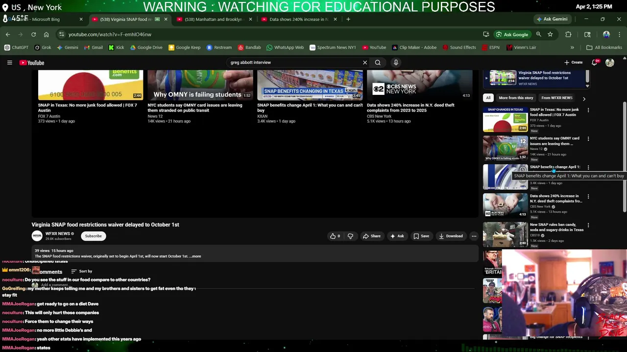Bookmark this page with star icon

(x=550, y=34)
